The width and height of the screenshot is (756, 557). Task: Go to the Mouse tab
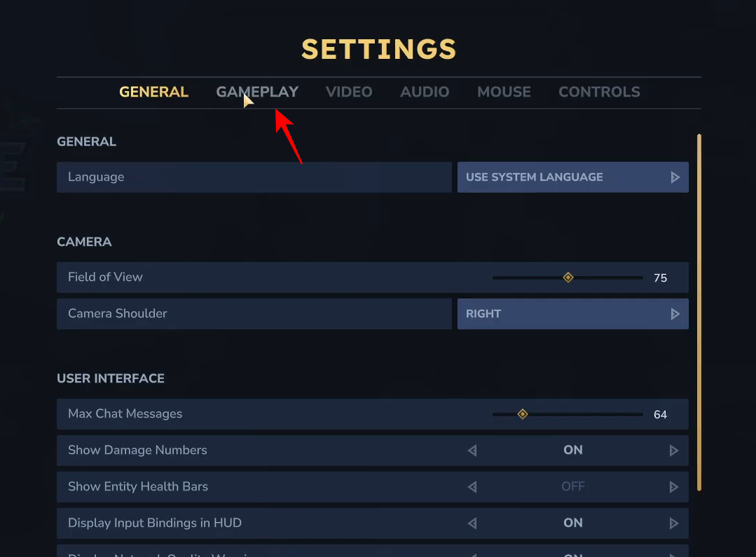click(x=504, y=92)
